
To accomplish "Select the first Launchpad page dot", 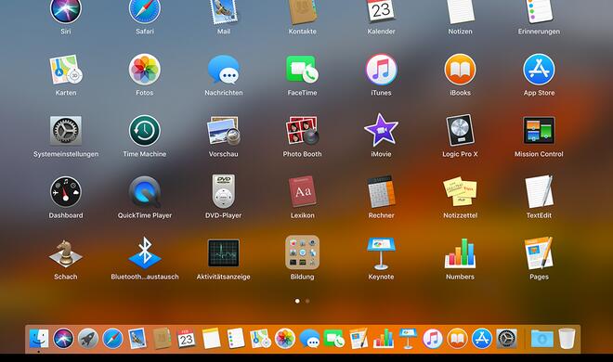I will (x=297, y=301).
